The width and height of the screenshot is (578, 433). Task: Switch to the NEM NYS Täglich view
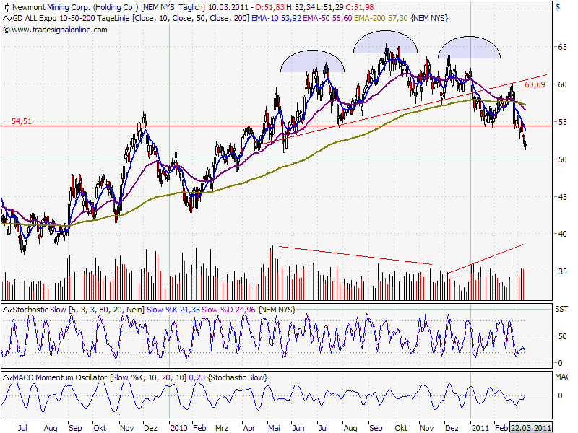(x=170, y=9)
